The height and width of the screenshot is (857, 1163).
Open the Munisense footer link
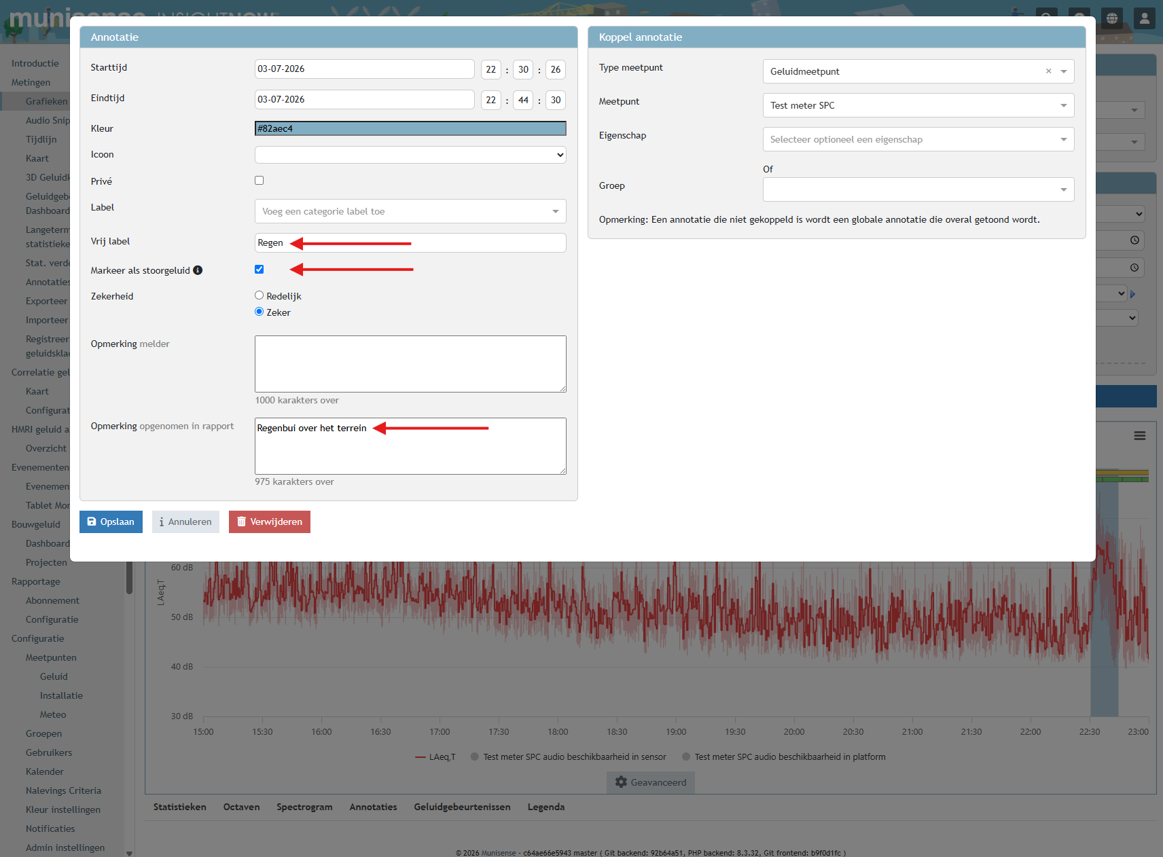(499, 853)
